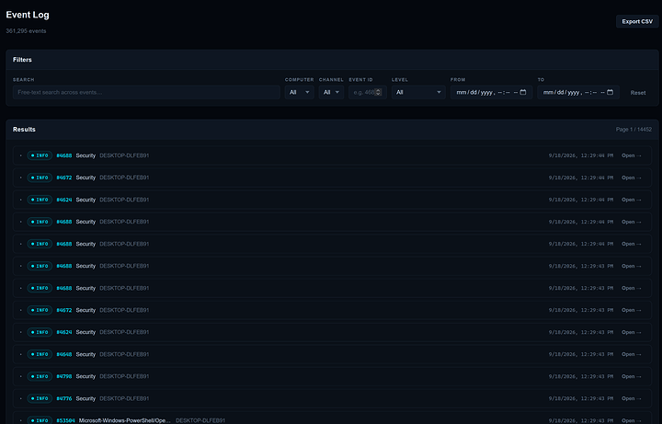
Task: Click the Filters panel heading
Action: coord(22,60)
